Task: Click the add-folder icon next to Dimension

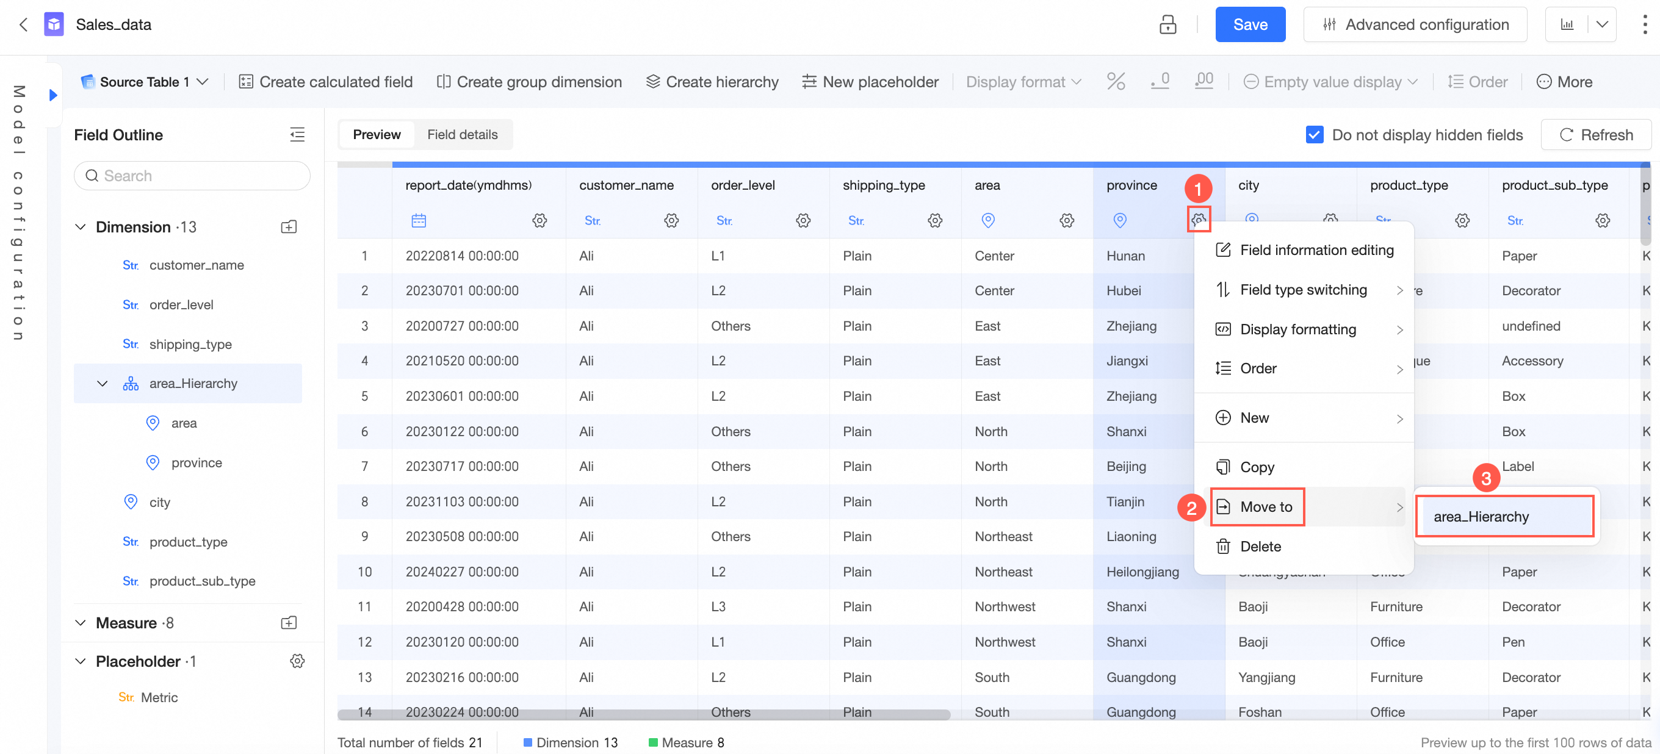Action: 289,227
